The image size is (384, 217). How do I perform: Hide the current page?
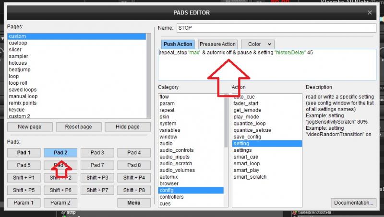click(127, 127)
